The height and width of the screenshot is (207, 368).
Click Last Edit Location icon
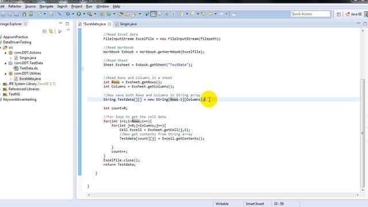coord(204,14)
